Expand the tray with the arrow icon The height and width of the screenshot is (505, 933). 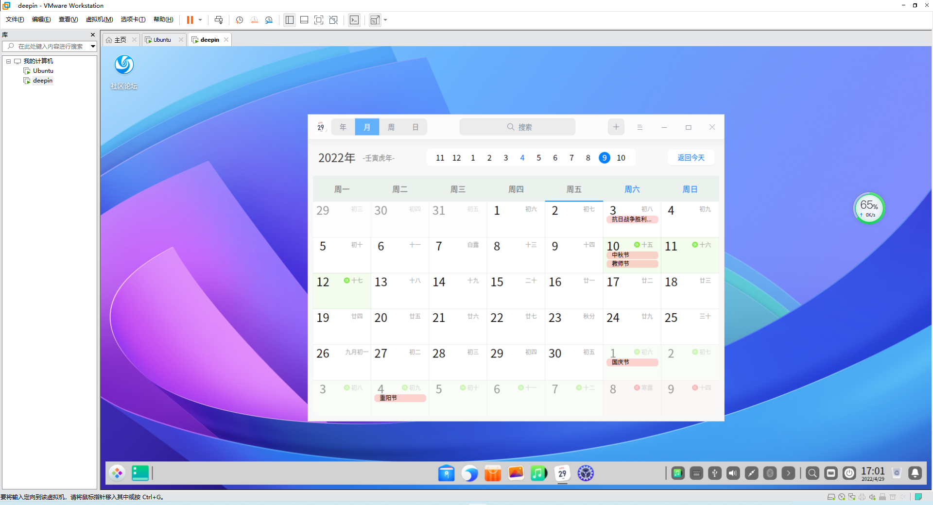789,473
